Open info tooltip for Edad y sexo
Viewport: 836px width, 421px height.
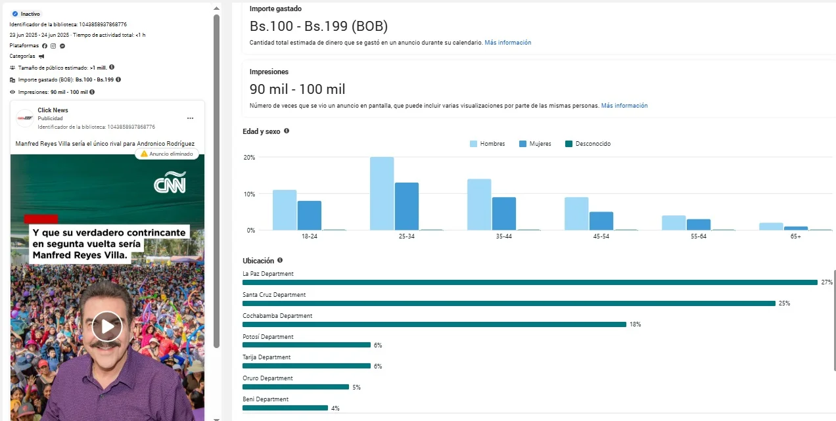(x=287, y=131)
